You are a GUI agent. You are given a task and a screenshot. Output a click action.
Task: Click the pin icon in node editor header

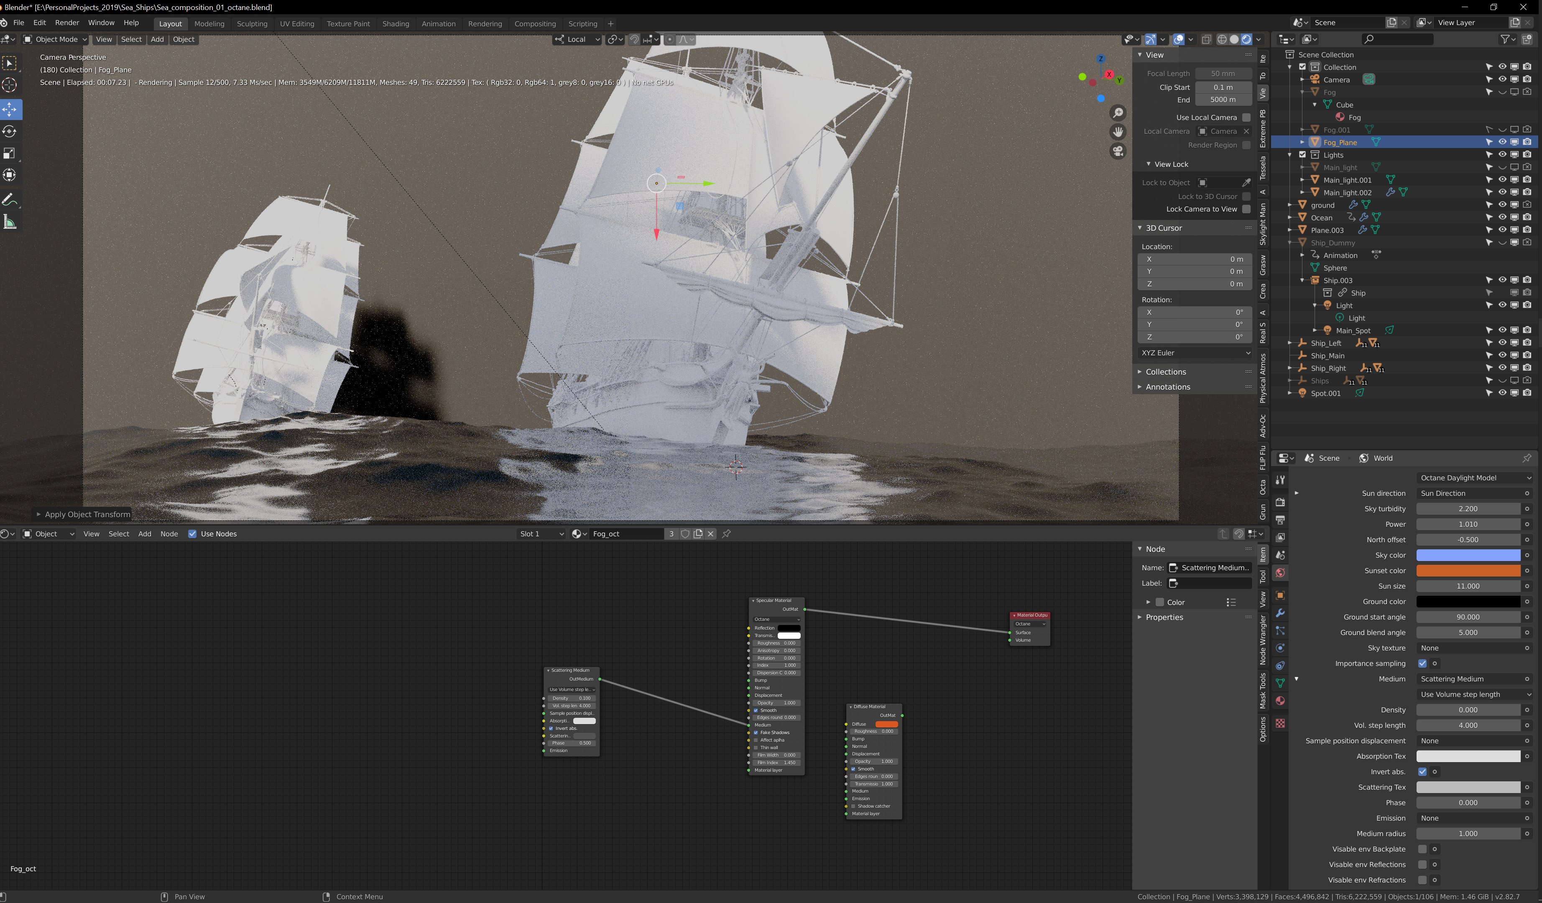coord(726,533)
